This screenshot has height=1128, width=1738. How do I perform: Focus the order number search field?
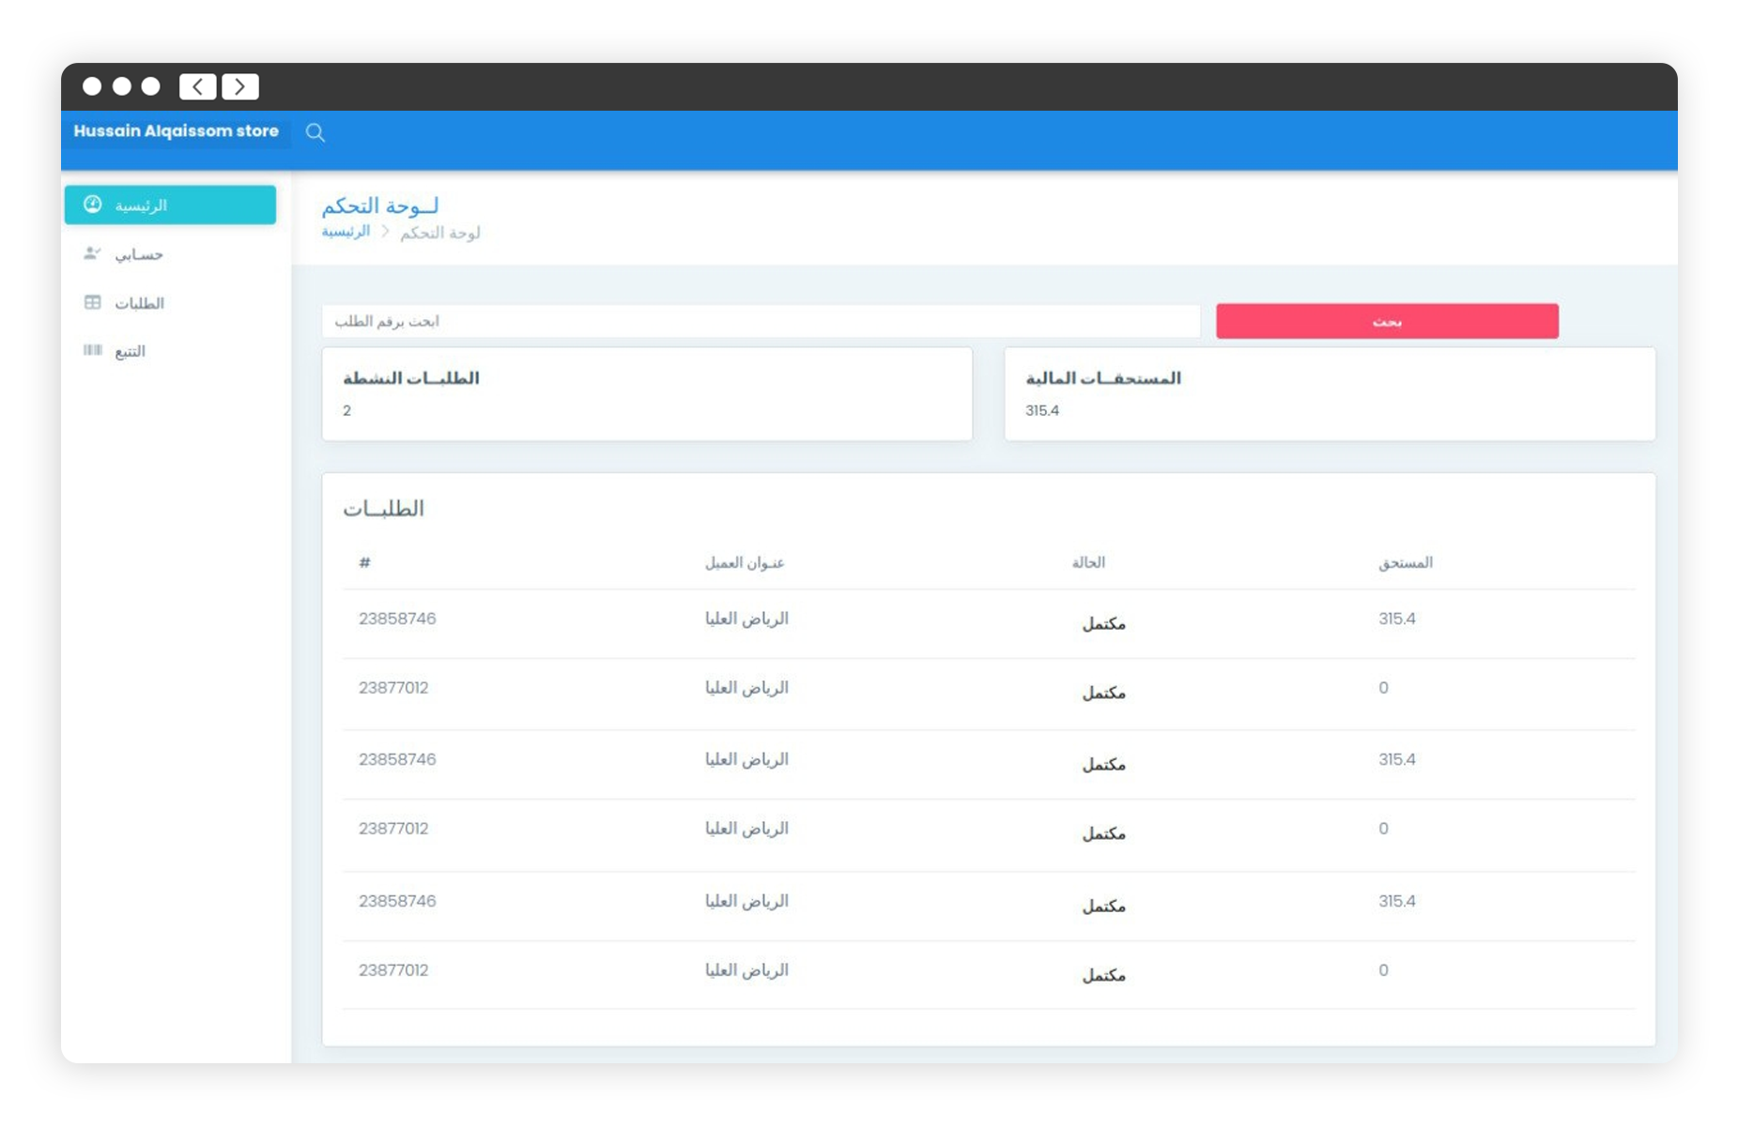pos(760,321)
